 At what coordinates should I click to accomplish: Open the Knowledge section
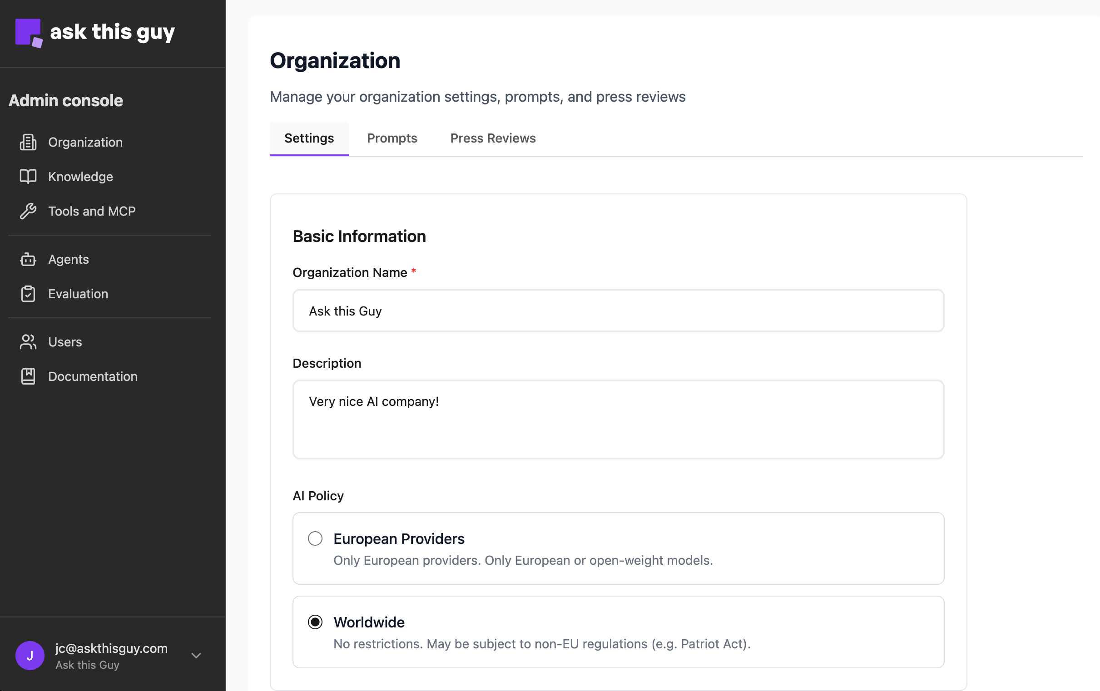point(80,177)
